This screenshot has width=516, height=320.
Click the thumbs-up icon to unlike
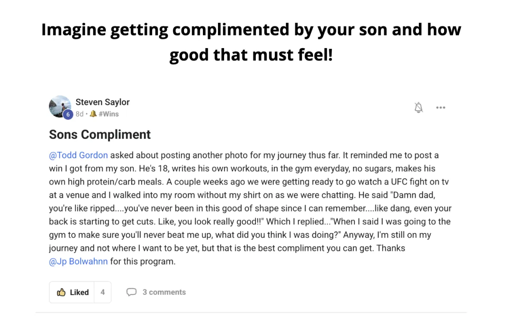[x=61, y=293]
